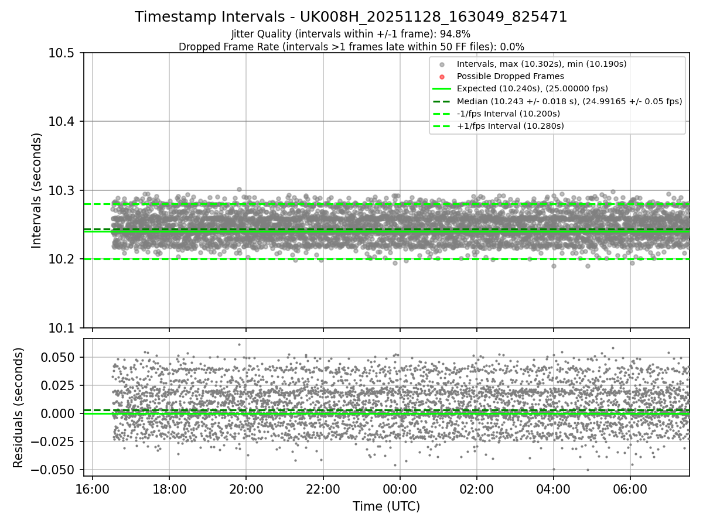Image resolution: width=703 pixels, height=527 pixels.
Task: Click the 06:00 time axis tick label
Action: [x=630, y=488]
